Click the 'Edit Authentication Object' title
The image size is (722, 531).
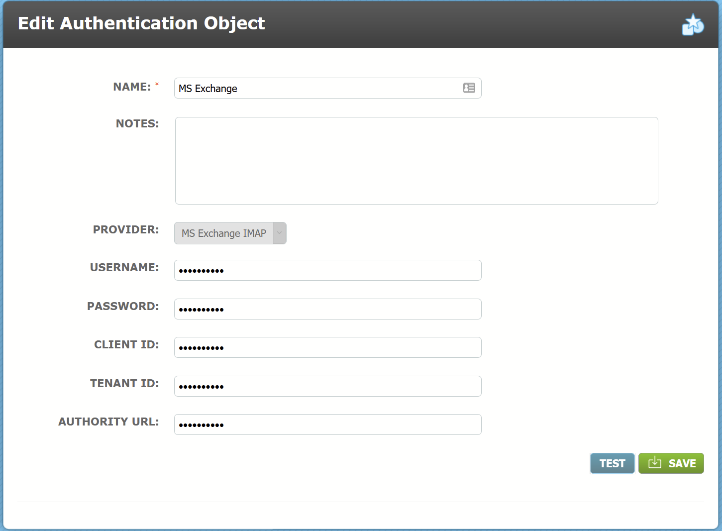pos(141,23)
